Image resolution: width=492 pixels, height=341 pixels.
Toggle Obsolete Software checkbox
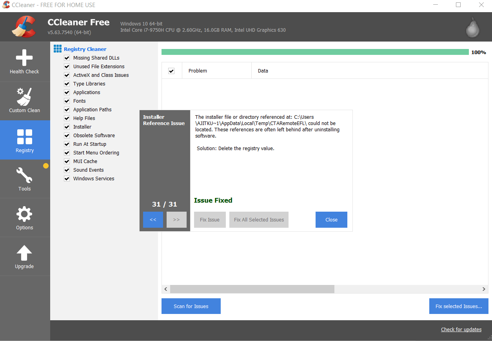coord(67,136)
